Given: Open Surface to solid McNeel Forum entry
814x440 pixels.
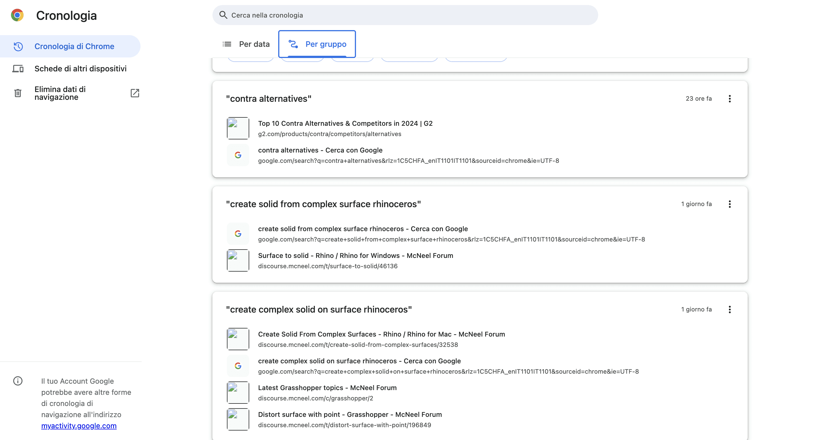Looking at the screenshot, I should click(355, 256).
